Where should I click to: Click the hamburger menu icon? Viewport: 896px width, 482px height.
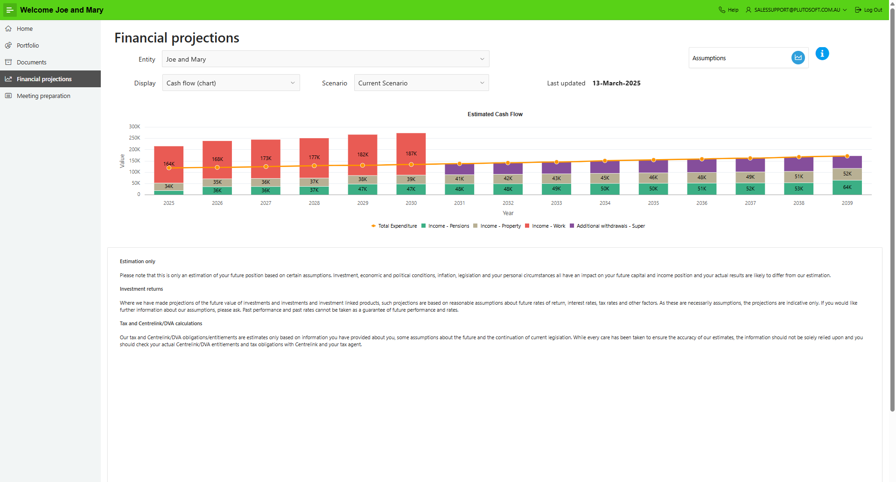(9, 9)
